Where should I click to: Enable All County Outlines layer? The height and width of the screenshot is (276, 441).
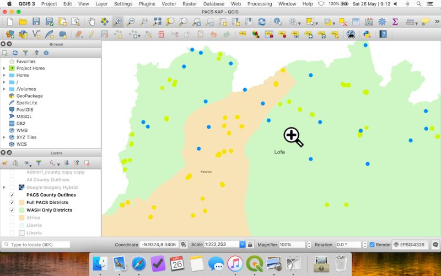tap(12, 180)
